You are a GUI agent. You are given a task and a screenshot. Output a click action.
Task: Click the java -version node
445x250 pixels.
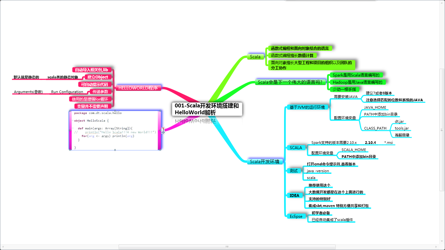point(318,171)
